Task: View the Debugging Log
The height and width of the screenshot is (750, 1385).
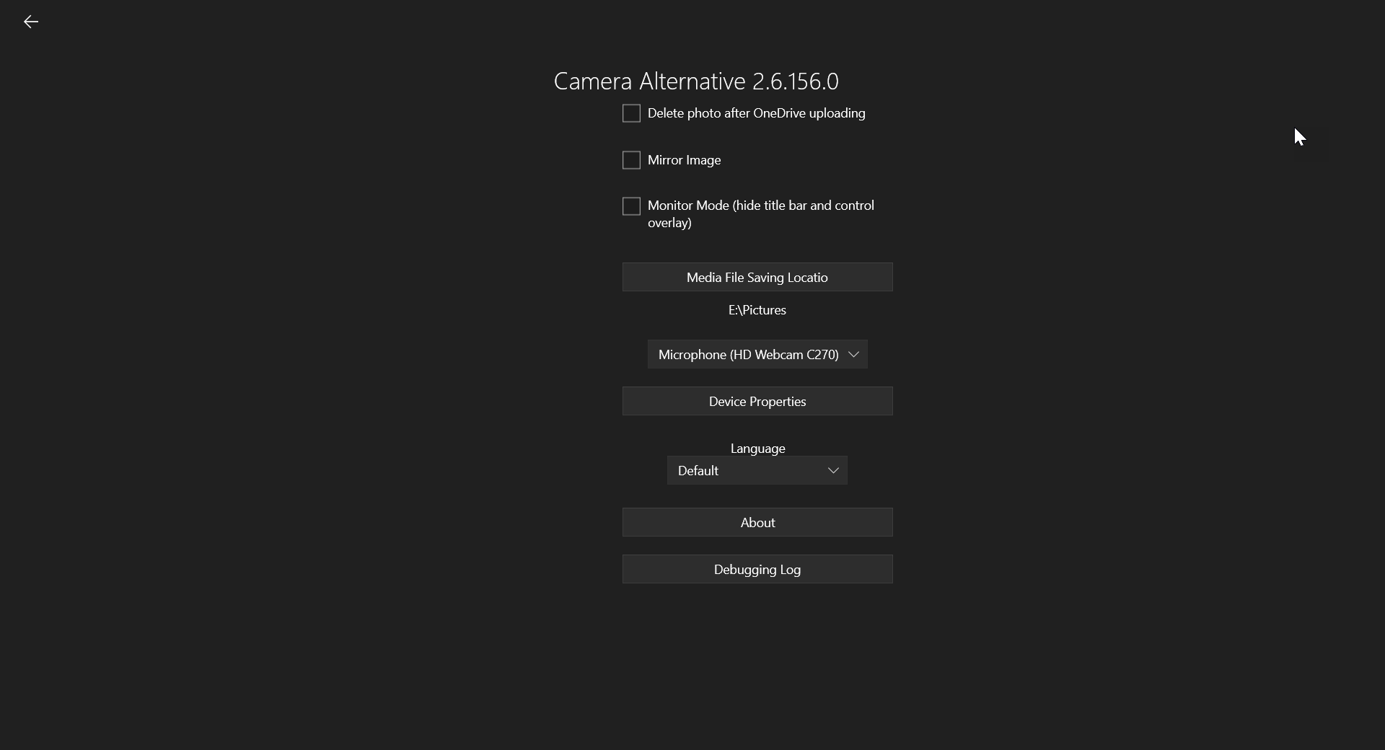Action: click(x=757, y=569)
